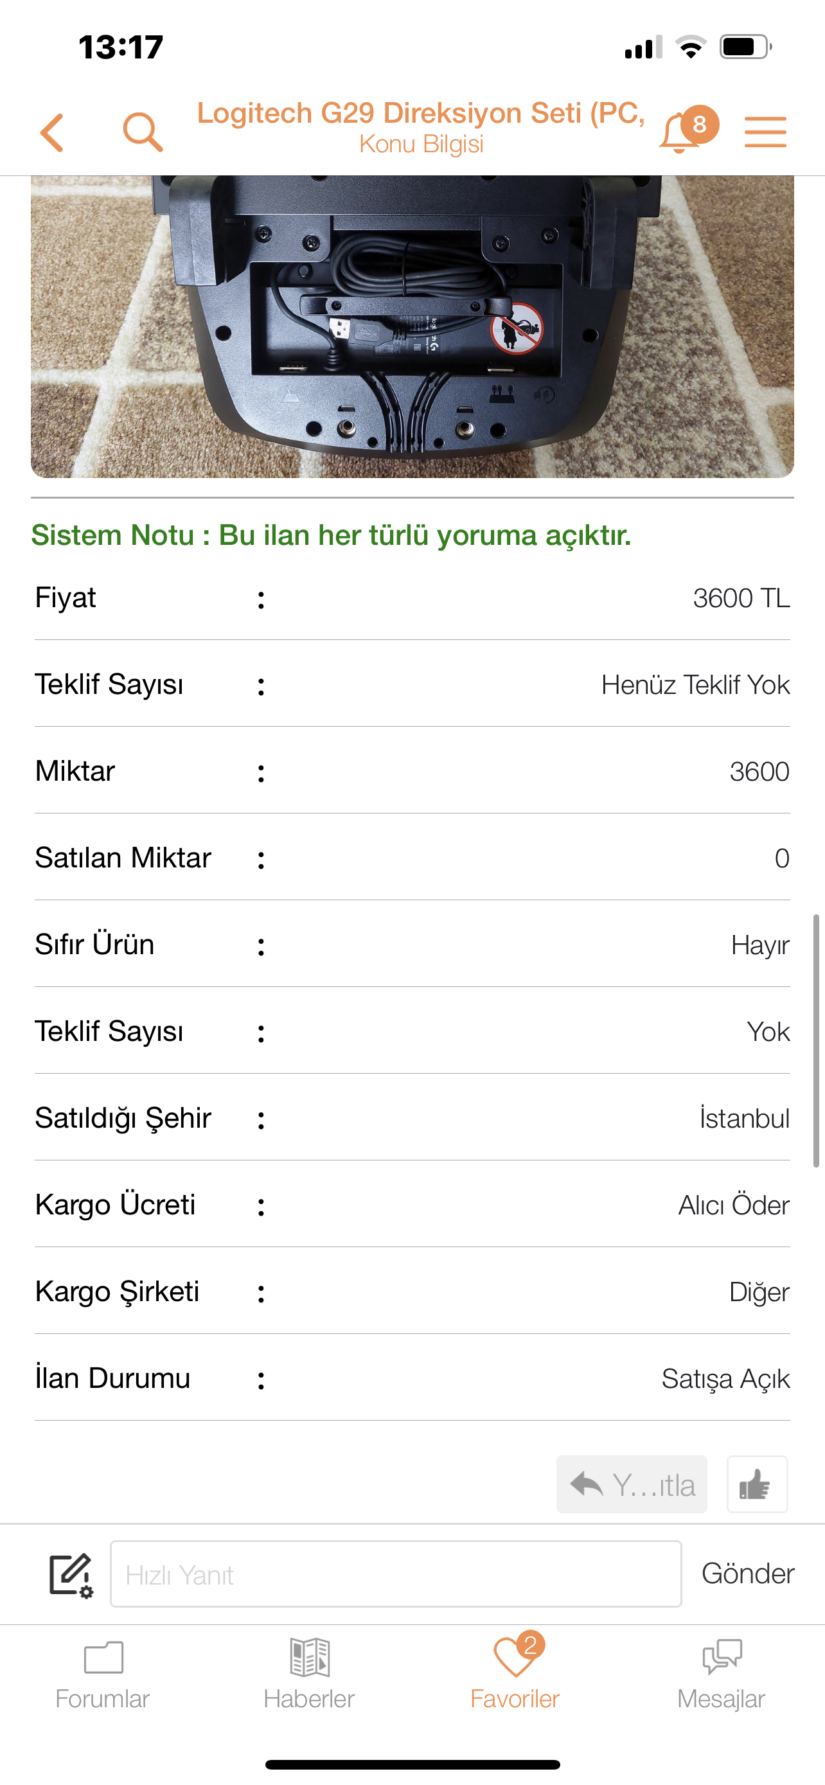Screen dimensions: 825x1785
Task: Focus the Hızlı Yanıt input field
Action: click(396, 1574)
